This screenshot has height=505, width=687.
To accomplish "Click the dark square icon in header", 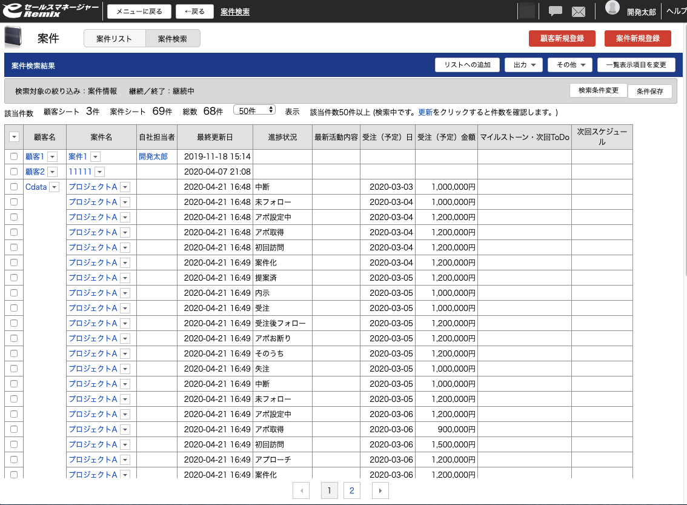I will 527,11.
